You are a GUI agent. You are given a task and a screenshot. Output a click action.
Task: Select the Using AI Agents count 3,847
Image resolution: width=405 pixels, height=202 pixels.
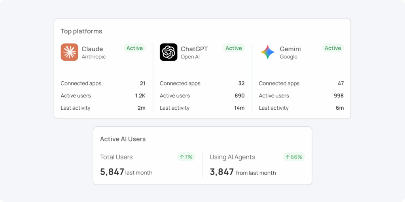coord(222,172)
